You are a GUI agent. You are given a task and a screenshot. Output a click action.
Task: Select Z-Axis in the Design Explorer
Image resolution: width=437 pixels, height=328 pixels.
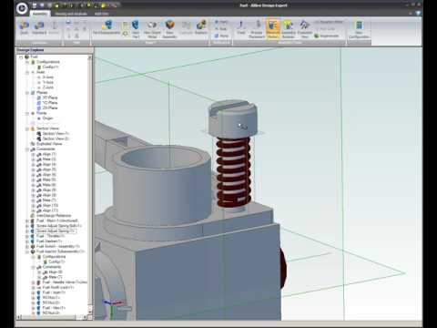[48, 87]
